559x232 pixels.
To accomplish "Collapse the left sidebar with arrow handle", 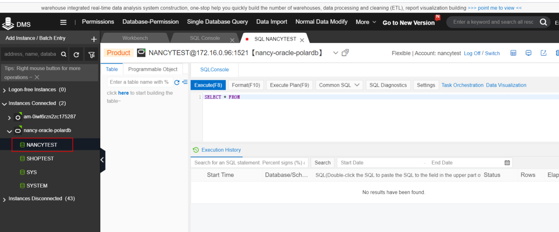I will [102, 160].
